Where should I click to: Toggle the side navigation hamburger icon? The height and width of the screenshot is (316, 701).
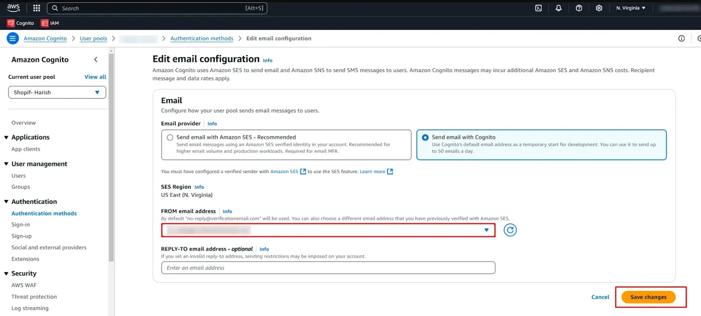(13, 38)
